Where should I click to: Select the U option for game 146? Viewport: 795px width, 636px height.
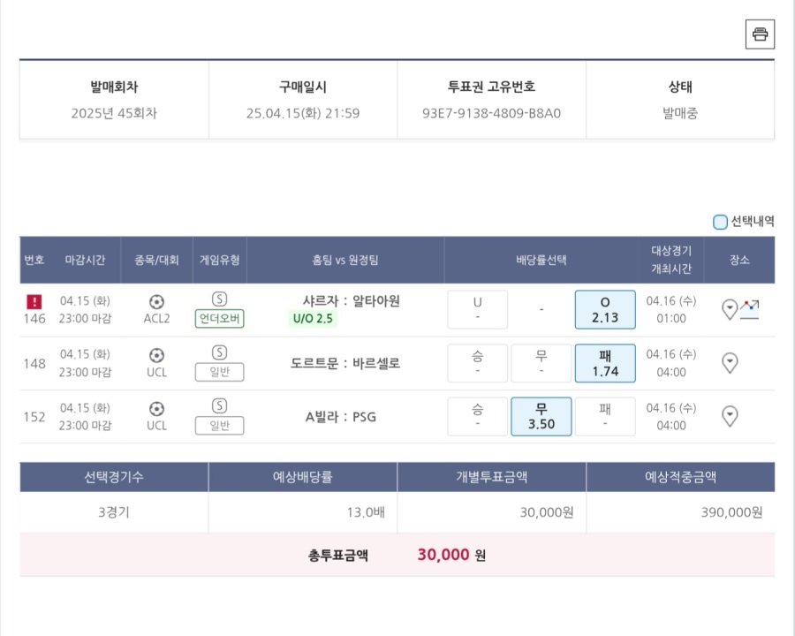[477, 309]
